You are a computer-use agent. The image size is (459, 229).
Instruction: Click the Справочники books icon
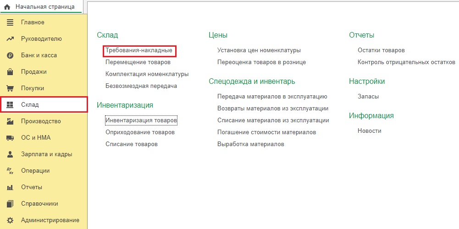[x=10, y=203]
